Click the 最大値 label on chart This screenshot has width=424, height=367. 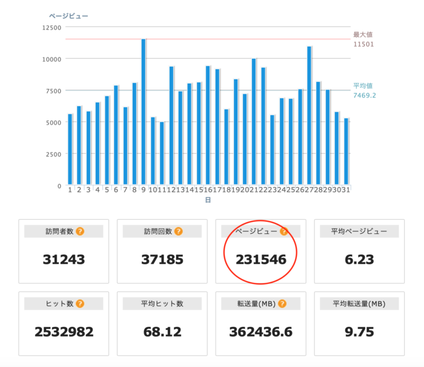pyautogui.click(x=363, y=35)
